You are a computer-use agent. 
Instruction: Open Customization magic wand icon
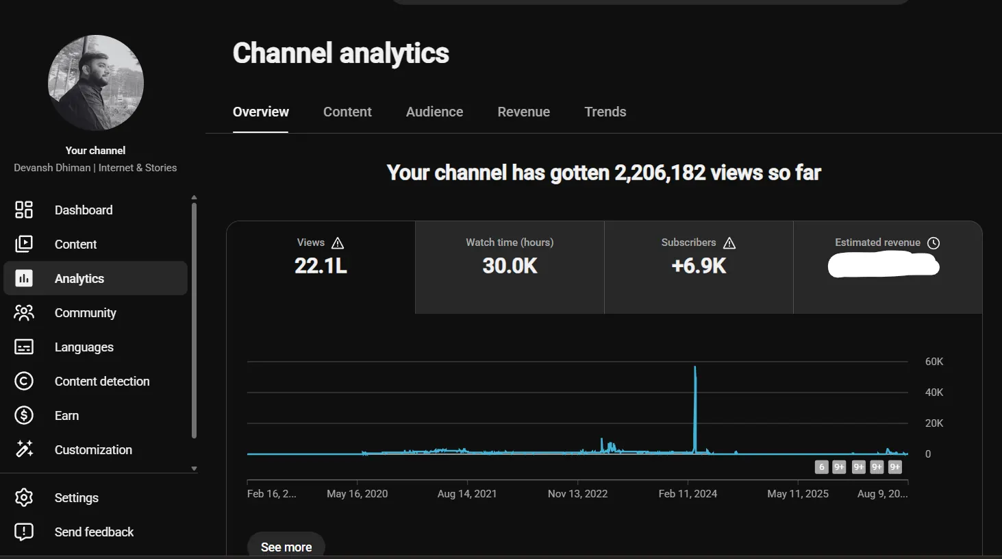24,449
